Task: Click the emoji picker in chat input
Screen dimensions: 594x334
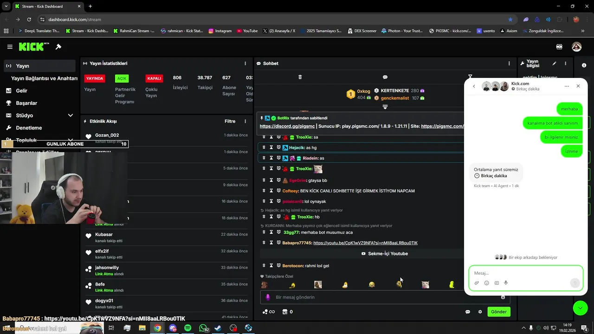Action: click(x=503, y=297)
